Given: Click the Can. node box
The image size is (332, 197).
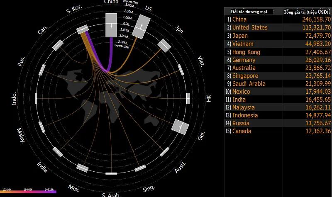Looking at the screenshot, I should [x=58, y=45].
